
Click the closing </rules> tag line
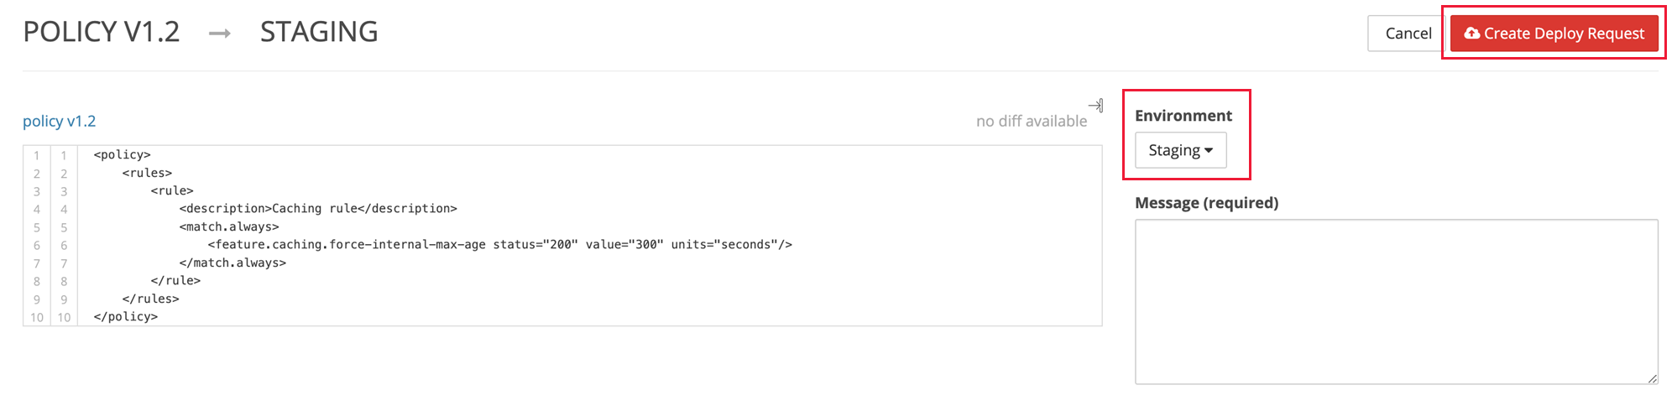[x=150, y=299]
